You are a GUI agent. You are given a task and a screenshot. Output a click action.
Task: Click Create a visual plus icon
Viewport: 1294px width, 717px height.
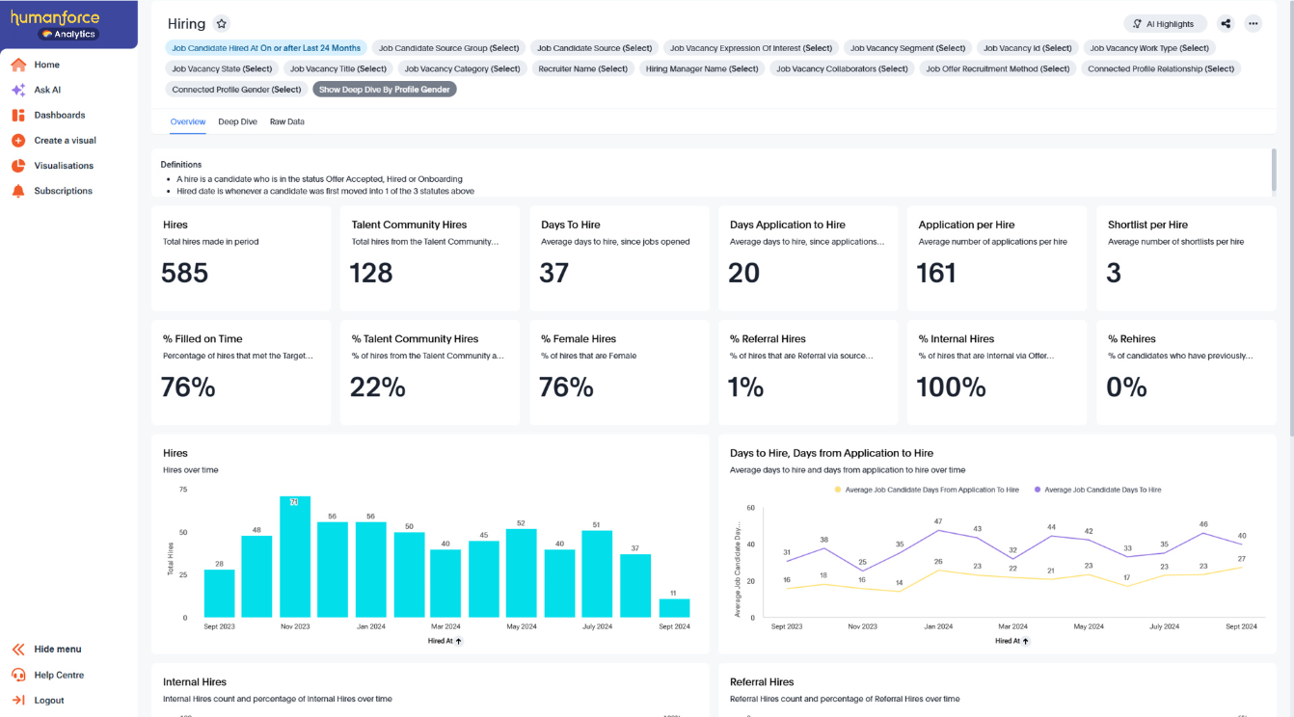[x=17, y=140]
